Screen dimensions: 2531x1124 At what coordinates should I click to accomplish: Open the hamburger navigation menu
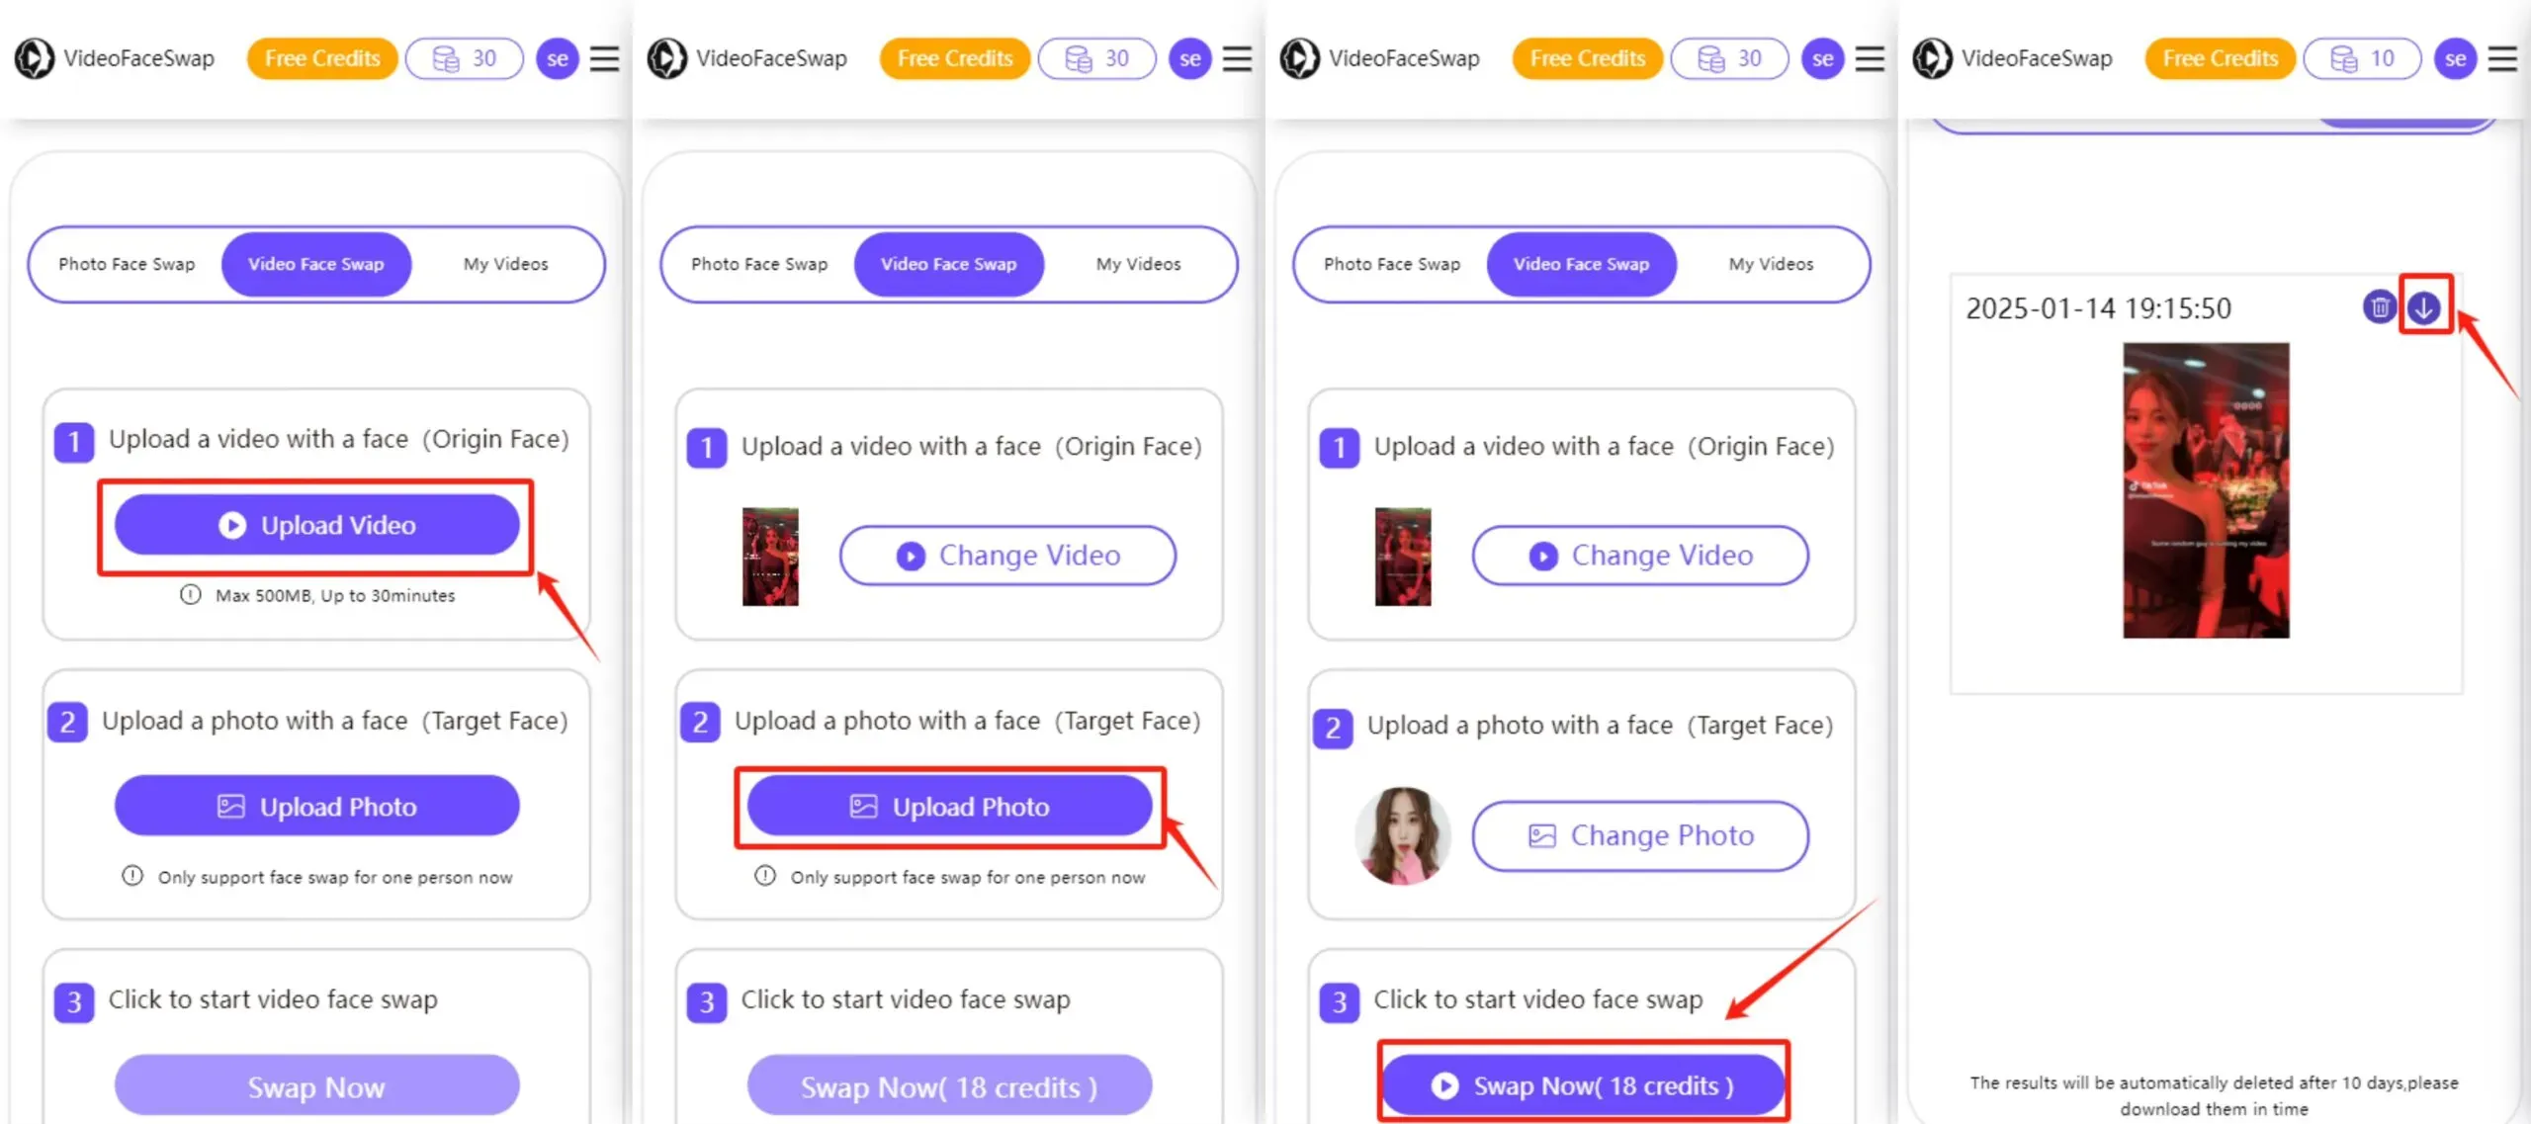(605, 58)
